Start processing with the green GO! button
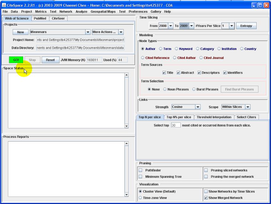The height and width of the screenshot is (204, 271). tap(16, 60)
